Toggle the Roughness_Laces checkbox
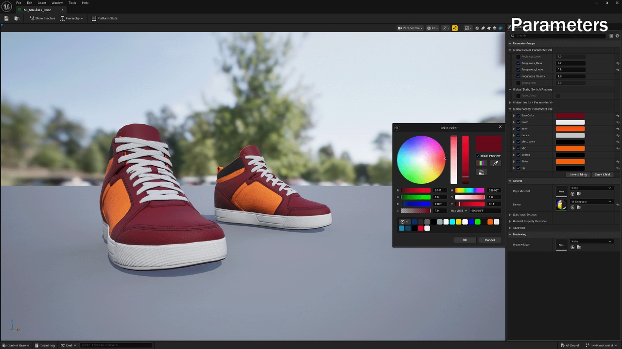This screenshot has width=622, height=349. 518,70
